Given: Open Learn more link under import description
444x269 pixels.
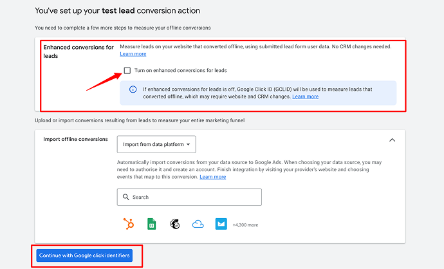Looking at the screenshot, I should (212, 177).
